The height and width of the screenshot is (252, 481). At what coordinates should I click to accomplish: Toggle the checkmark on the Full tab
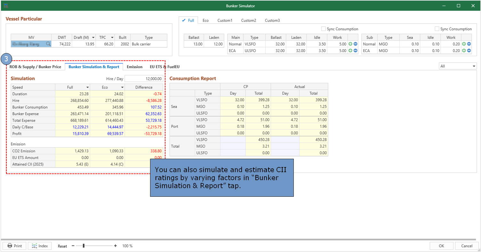tap(184, 20)
